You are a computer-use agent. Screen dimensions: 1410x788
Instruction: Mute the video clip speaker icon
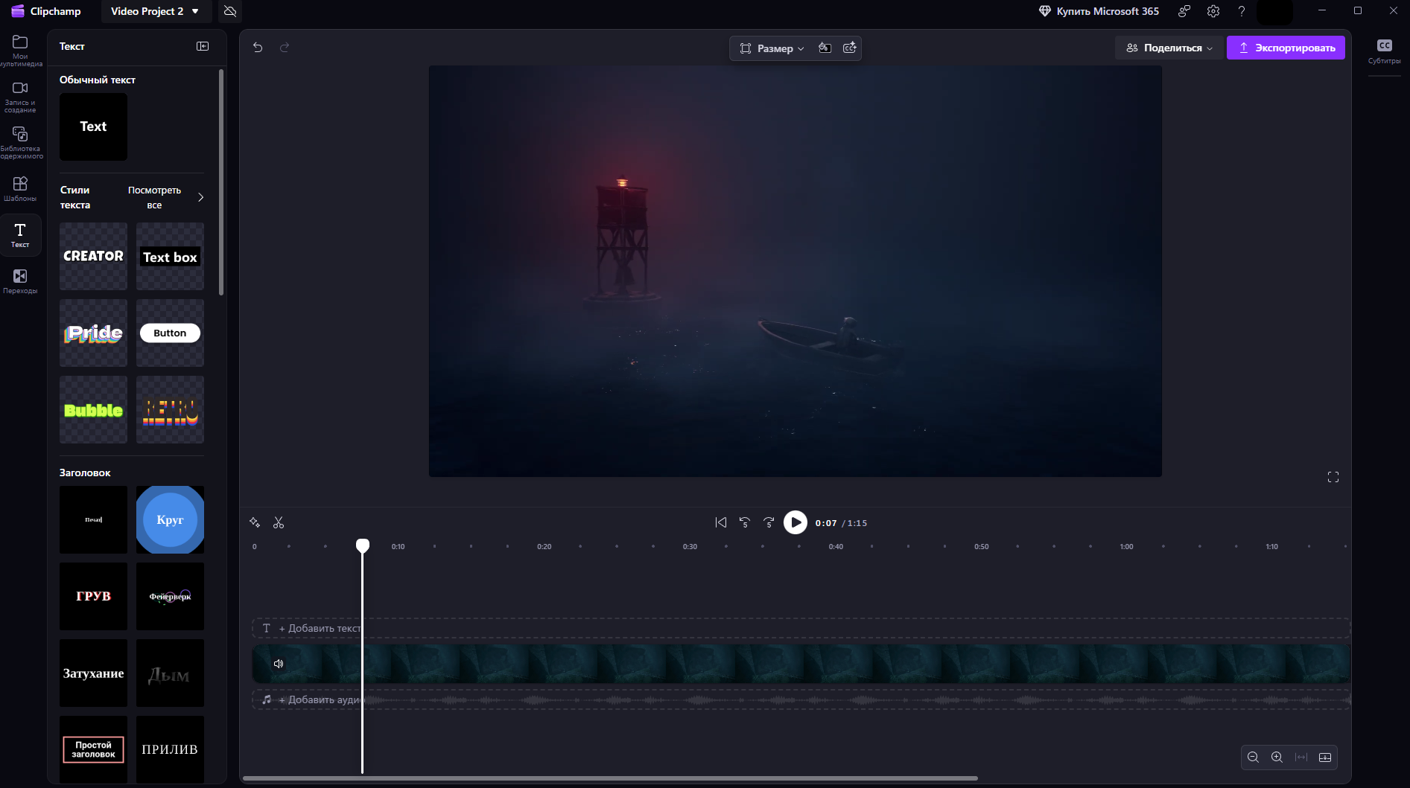pos(279,663)
